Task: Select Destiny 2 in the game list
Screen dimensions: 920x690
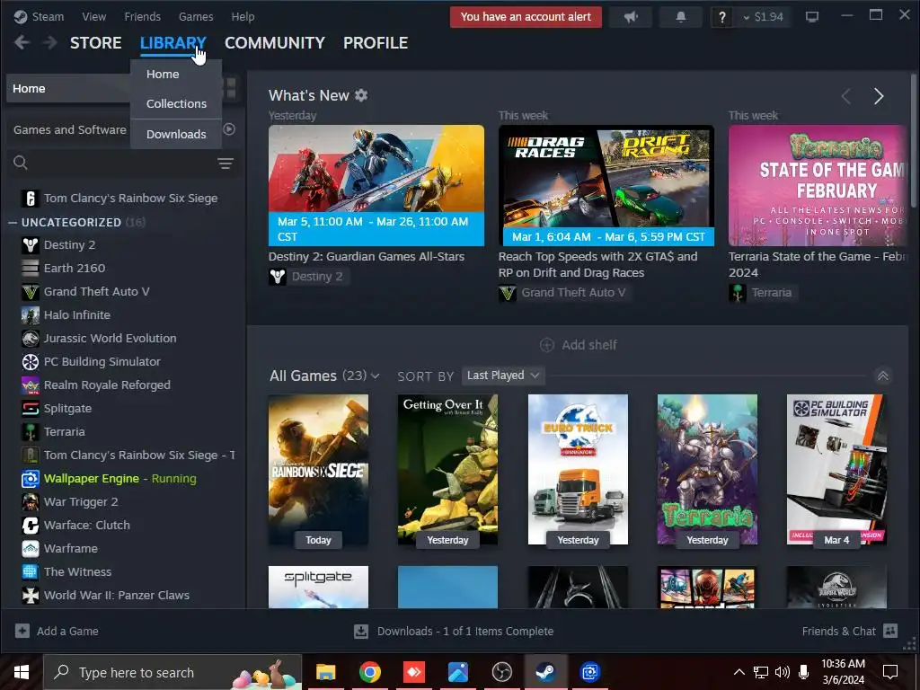Action: (x=69, y=244)
